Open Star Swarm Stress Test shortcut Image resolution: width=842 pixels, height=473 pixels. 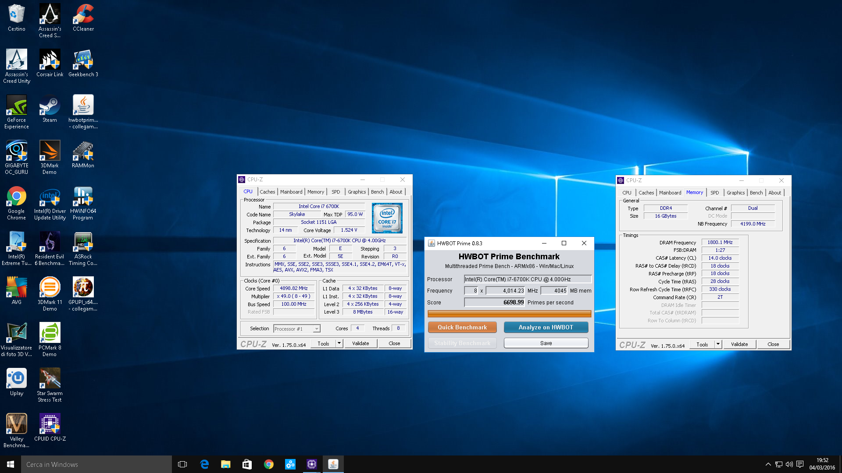(x=50, y=385)
